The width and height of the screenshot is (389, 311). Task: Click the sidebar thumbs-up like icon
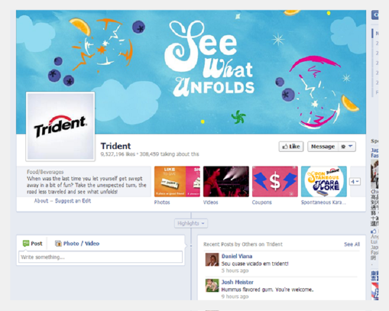pyautogui.click(x=373, y=231)
